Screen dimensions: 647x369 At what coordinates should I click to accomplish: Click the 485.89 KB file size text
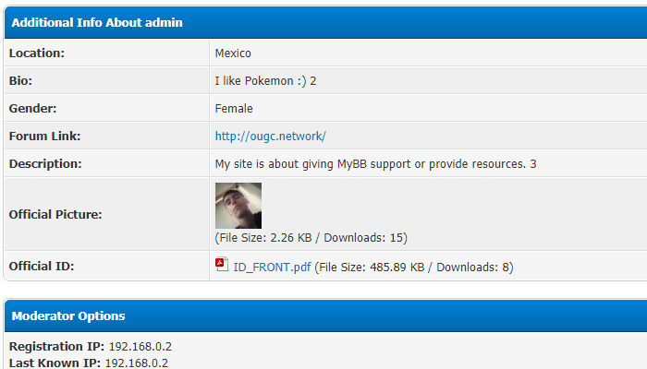point(413,268)
